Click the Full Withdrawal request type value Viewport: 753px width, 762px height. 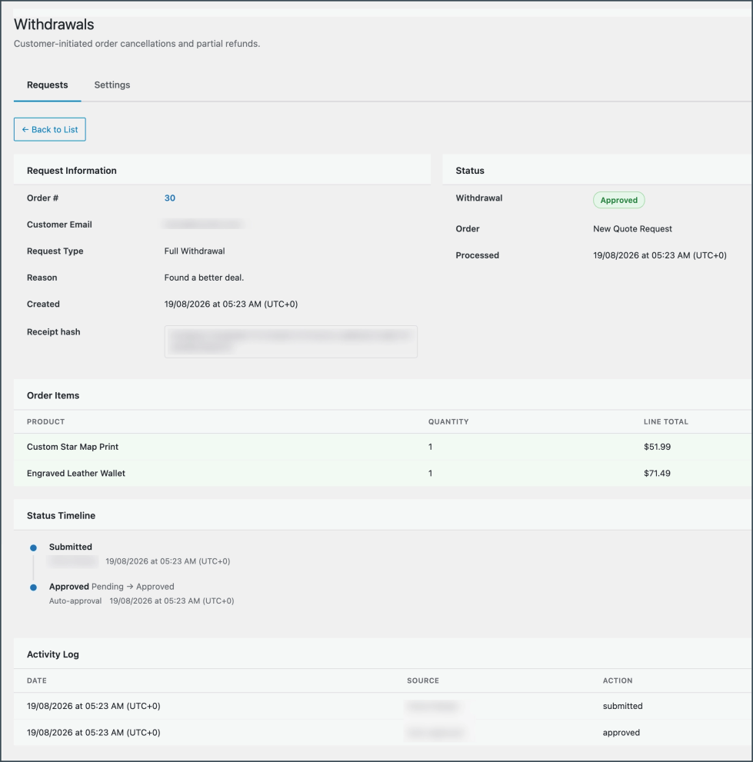195,251
